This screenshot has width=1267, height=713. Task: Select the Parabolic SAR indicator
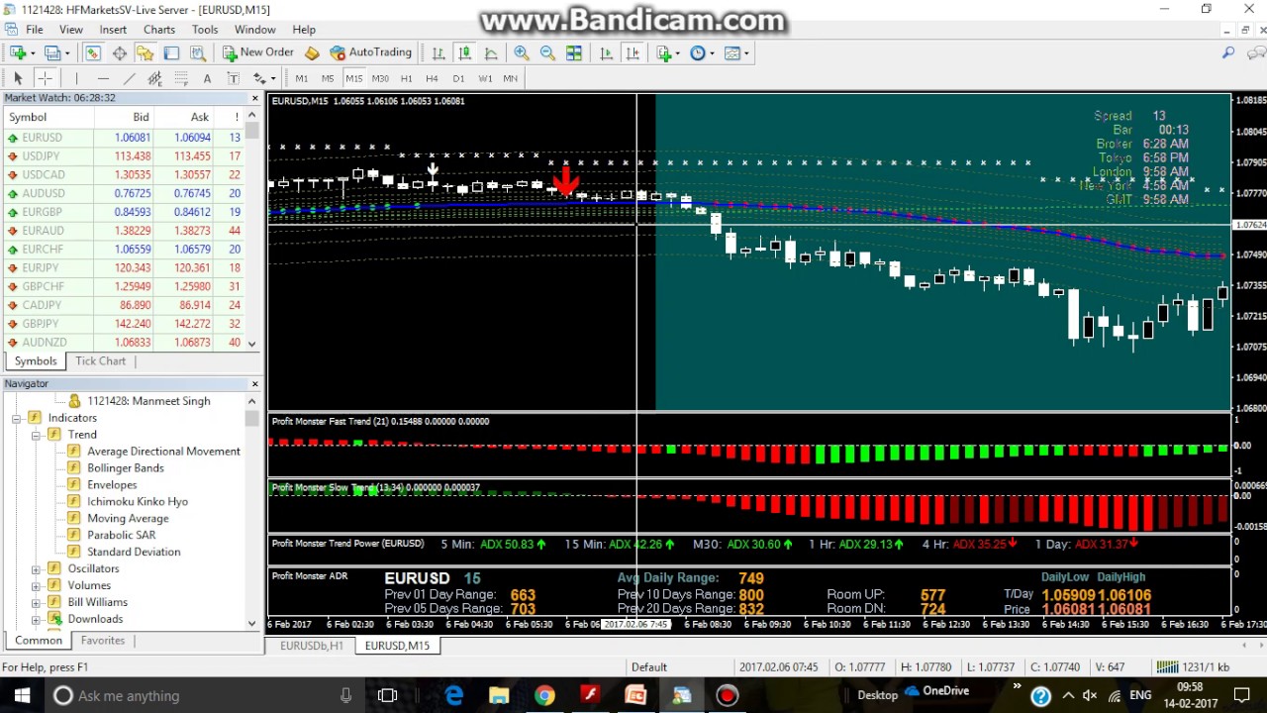[122, 536]
